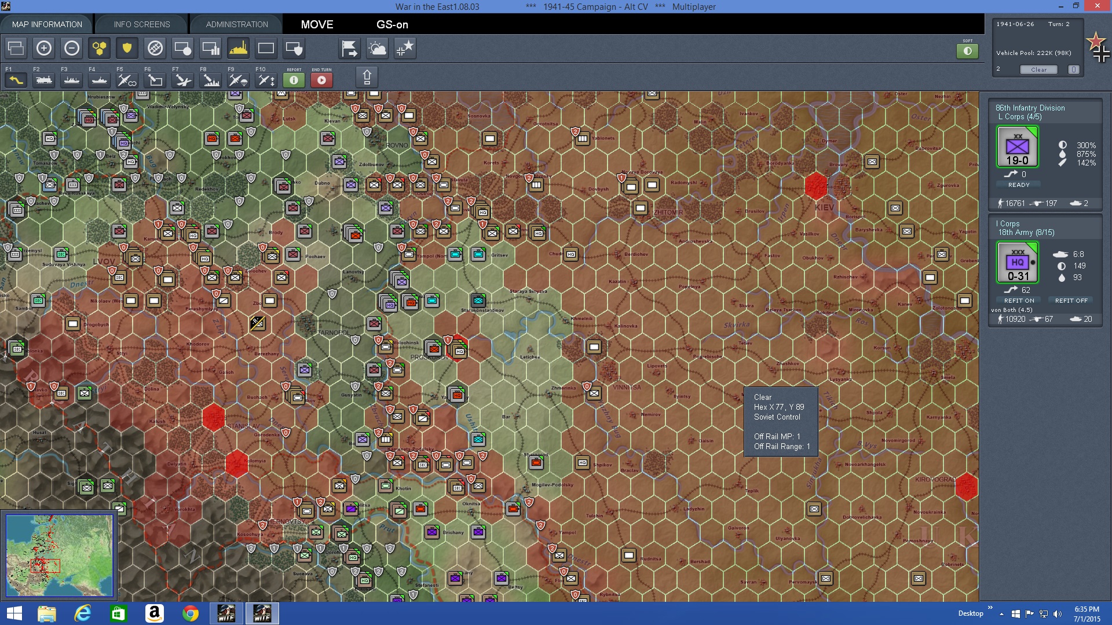Open File Explorer from taskbar
Image resolution: width=1112 pixels, height=625 pixels.
pos(47,613)
